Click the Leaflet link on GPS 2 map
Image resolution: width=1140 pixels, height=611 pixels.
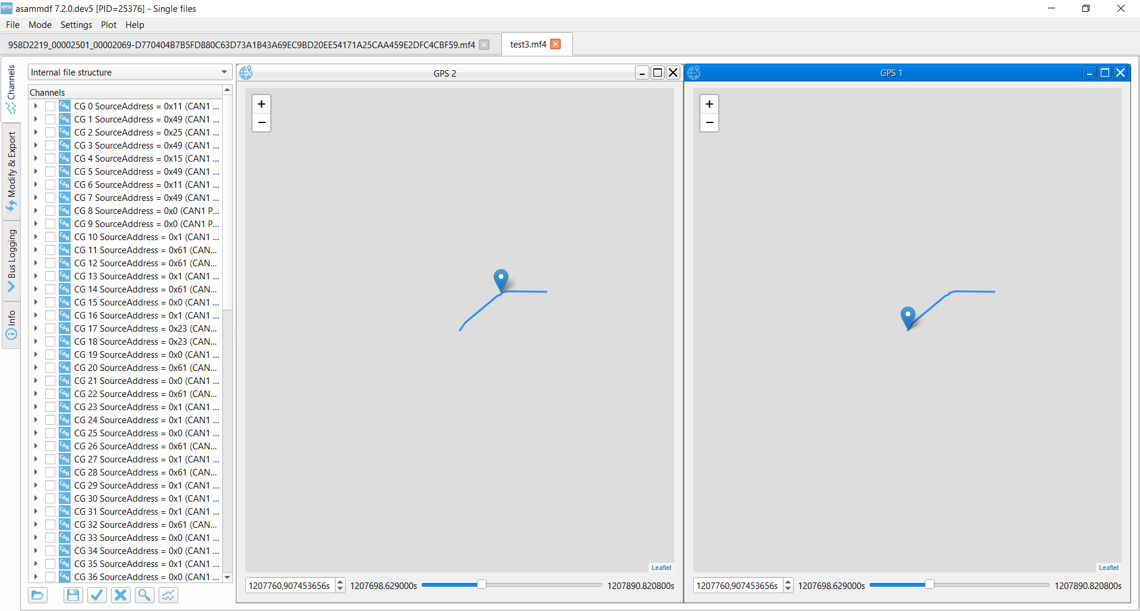(661, 568)
